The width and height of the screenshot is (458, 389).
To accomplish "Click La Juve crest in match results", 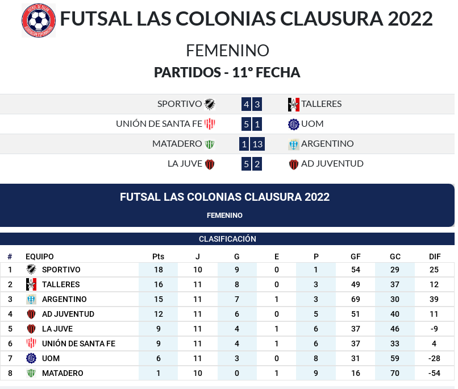I will pos(210,164).
